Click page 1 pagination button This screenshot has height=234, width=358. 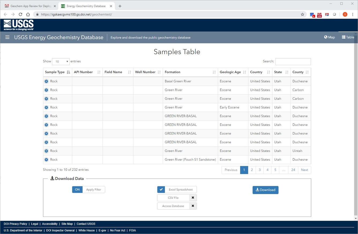pos(244,170)
